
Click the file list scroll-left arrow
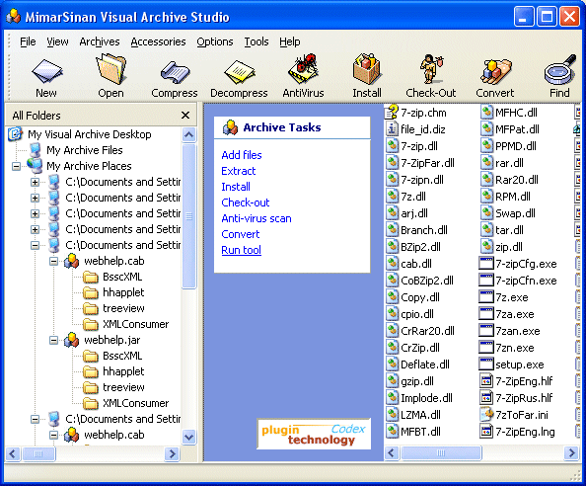coord(392,453)
